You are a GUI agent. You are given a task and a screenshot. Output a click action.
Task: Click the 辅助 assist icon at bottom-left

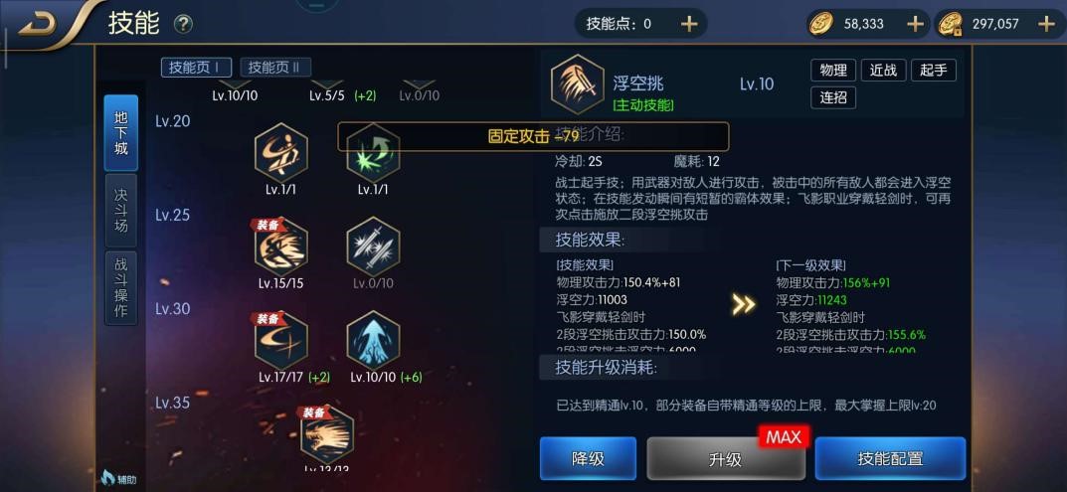pyautogui.click(x=118, y=479)
